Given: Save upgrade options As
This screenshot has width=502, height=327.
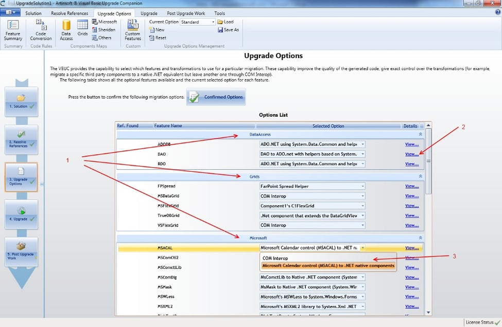Looking at the screenshot, I should tap(228, 30).
